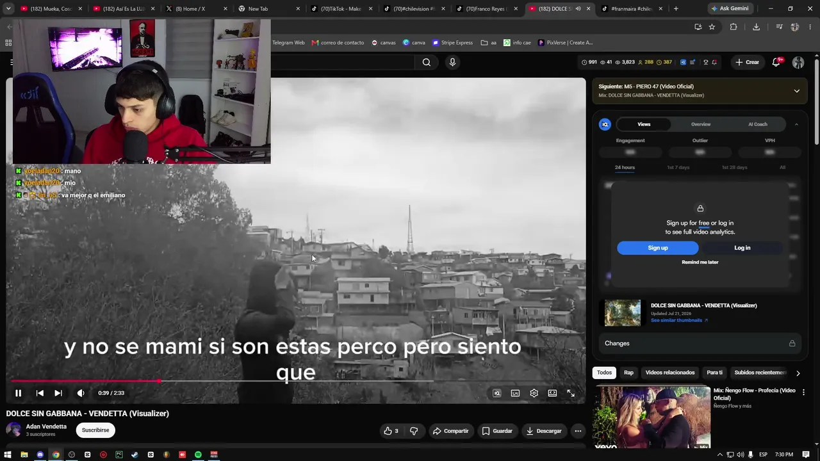
Task: Skip to the next video
Action: point(58,393)
